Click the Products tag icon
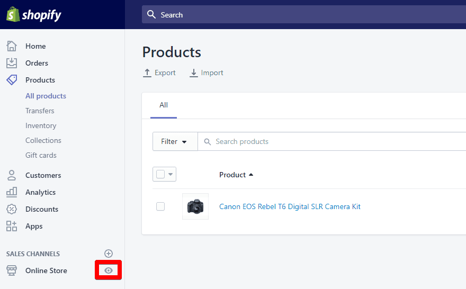This screenshot has height=289, width=466. pyautogui.click(x=12, y=80)
